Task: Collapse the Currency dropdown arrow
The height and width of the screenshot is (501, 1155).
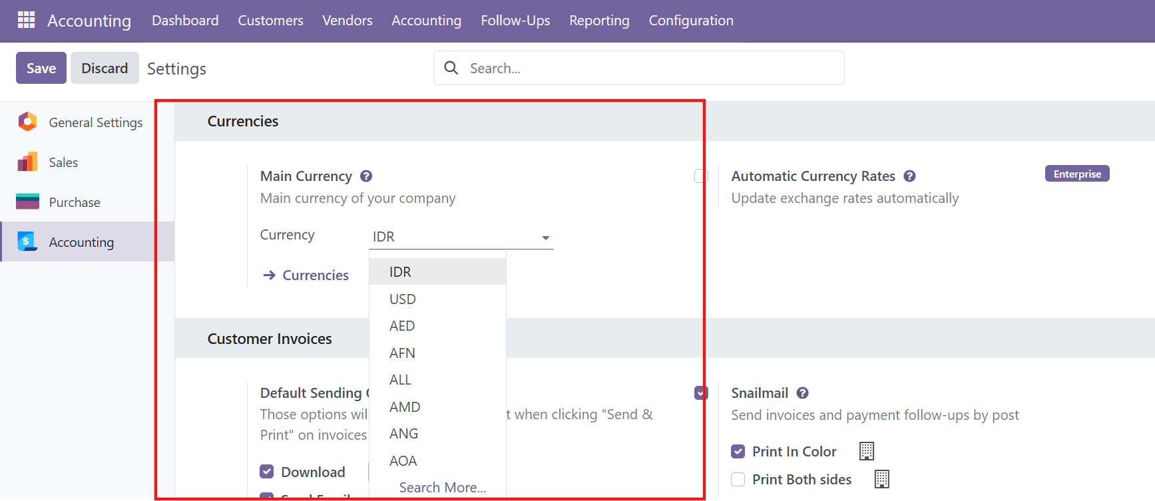Action: 545,238
